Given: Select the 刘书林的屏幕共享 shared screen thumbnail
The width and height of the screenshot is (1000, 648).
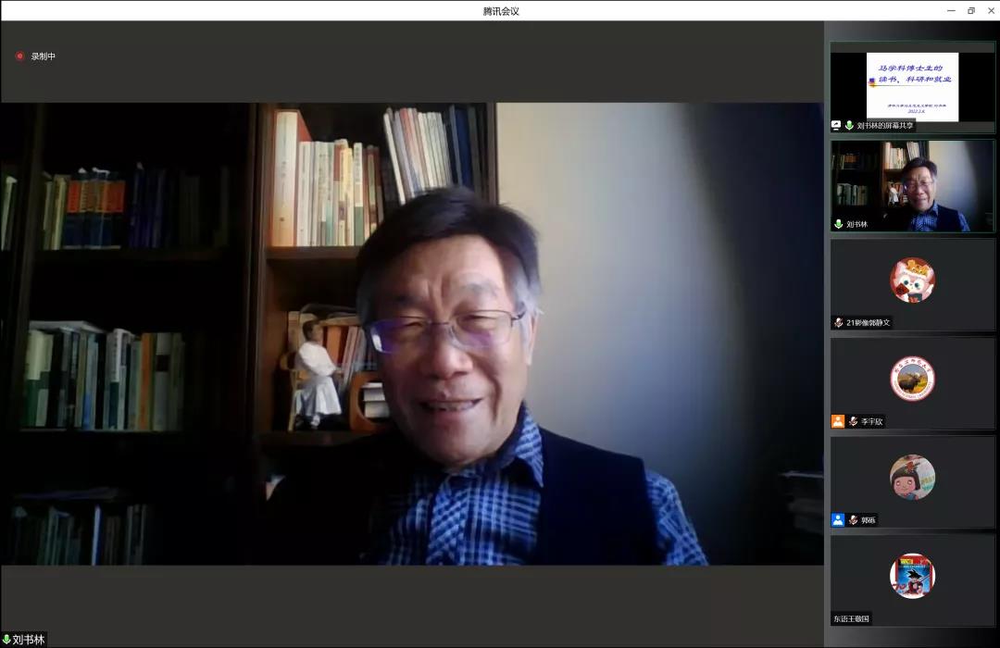Looking at the screenshot, I should coord(912,86).
